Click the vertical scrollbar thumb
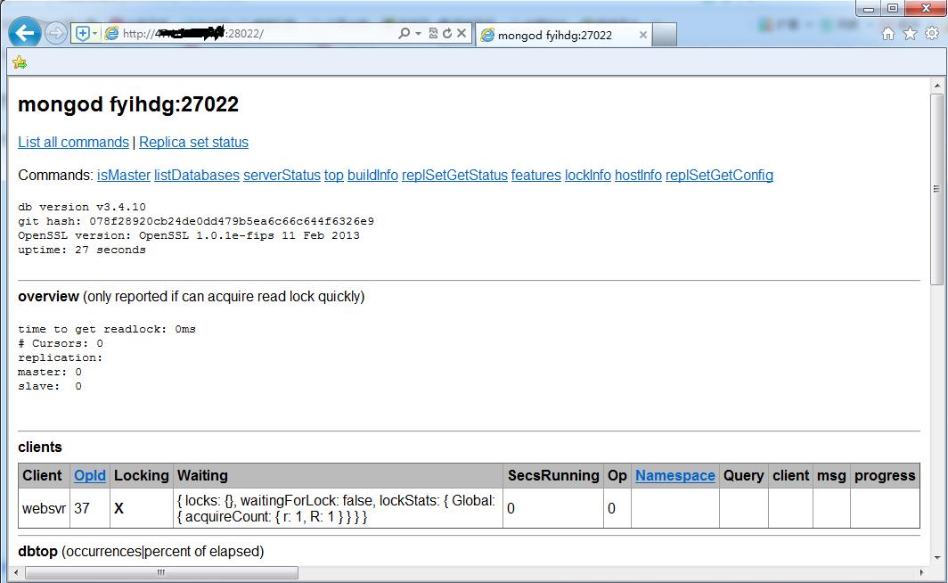This screenshot has width=948, height=583. tap(937, 189)
